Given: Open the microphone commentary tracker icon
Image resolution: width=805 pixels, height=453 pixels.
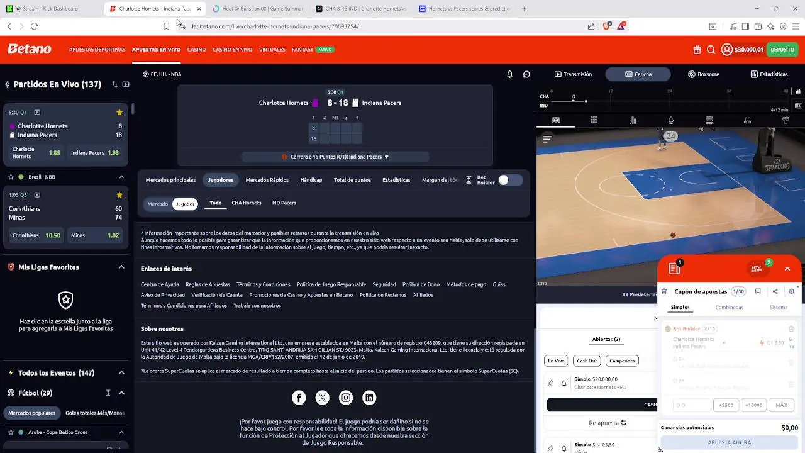Looking at the screenshot, I should coord(671,120).
